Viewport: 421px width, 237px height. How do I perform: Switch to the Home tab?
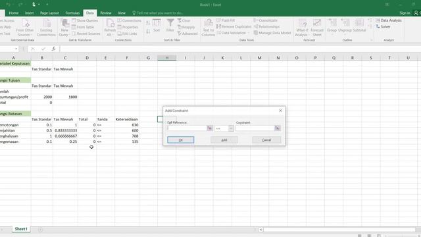(x=14, y=13)
